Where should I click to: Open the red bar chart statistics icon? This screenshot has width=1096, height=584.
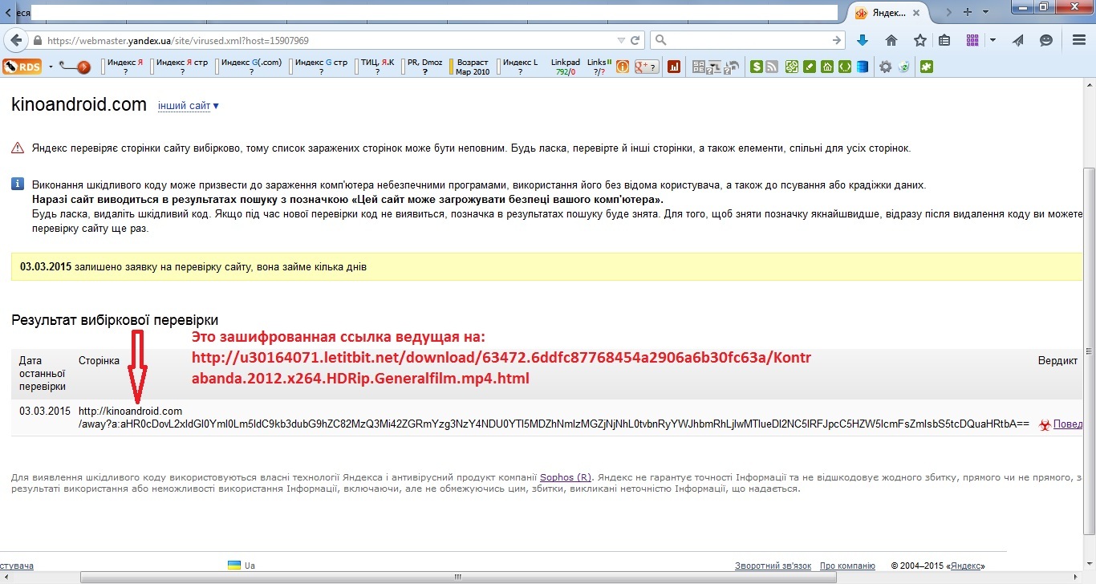(x=674, y=67)
